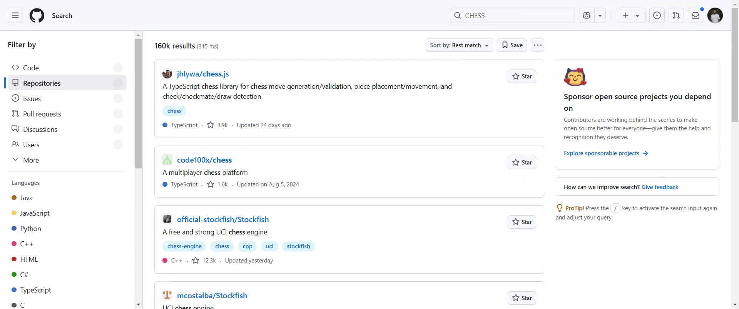Filter results by Code

(67, 68)
